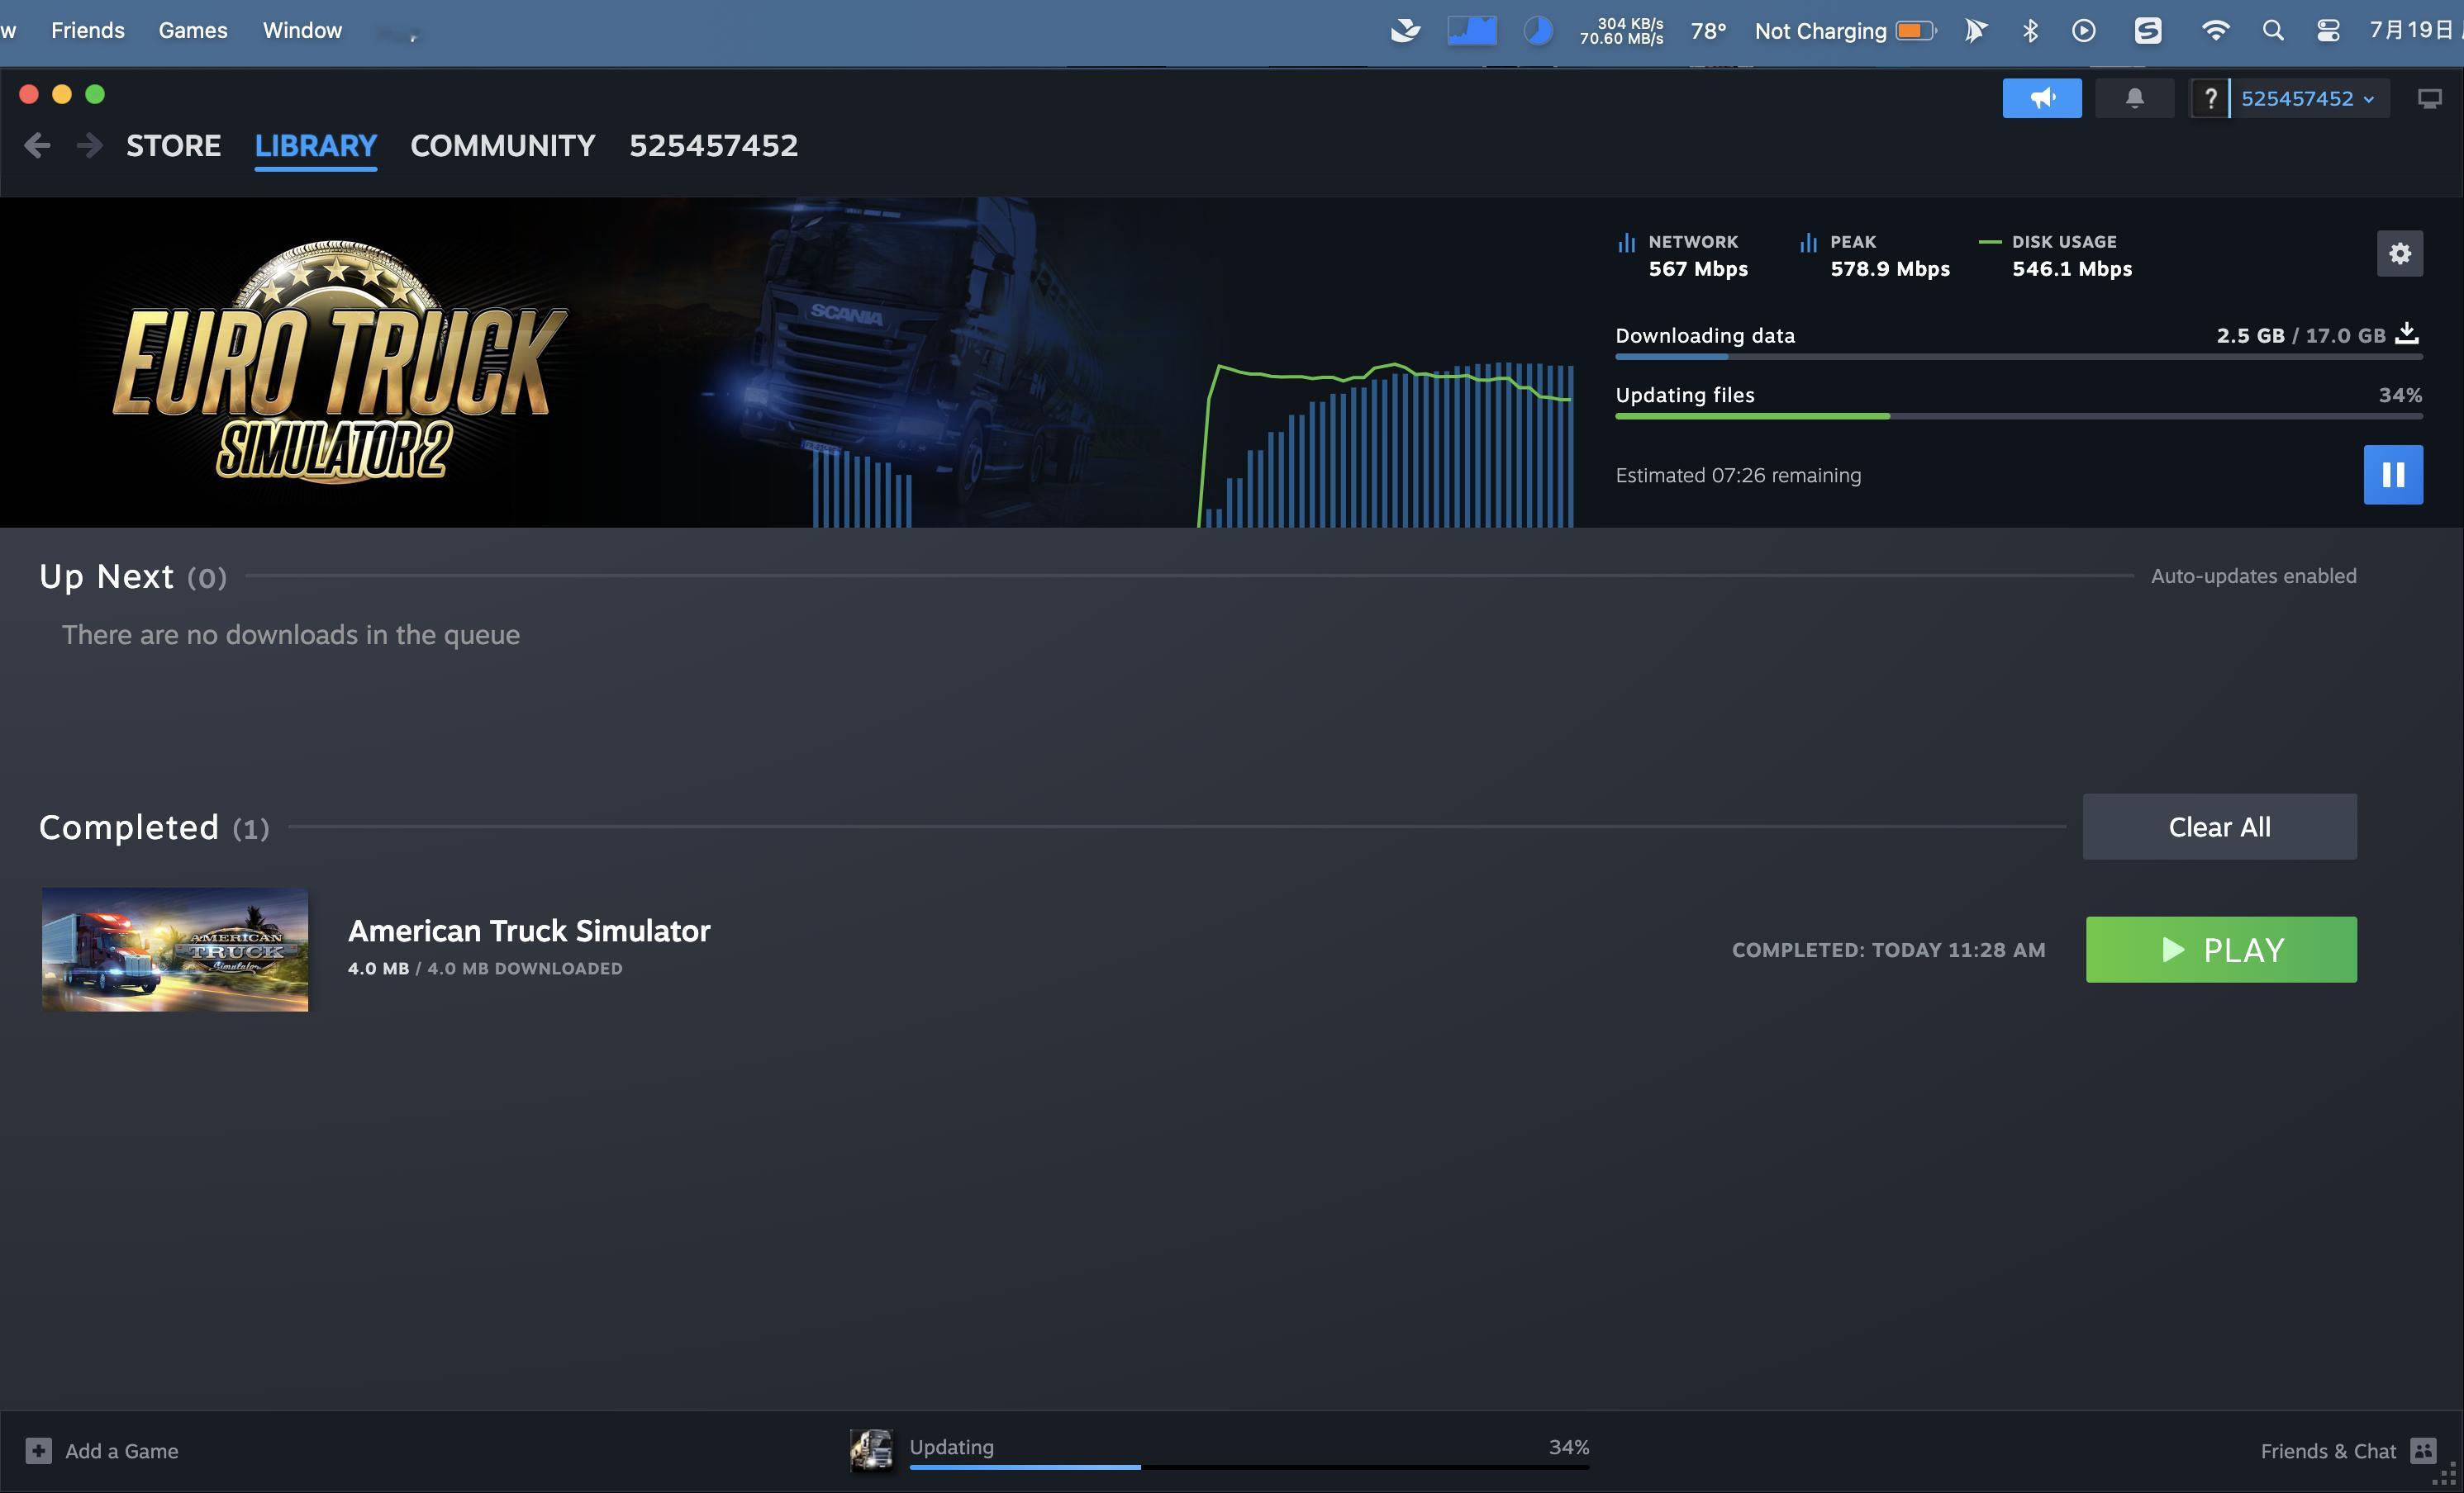Image resolution: width=2464 pixels, height=1493 pixels.
Task: Click 'Estimated 07:26 remaining' text
Action: [x=1738, y=476]
